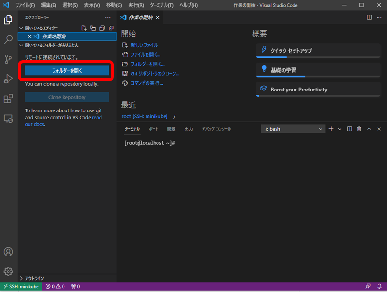The width and height of the screenshot is (387, 292).
Task: Open the Explorer more actions ellipsis
Action: coord(108,18)
